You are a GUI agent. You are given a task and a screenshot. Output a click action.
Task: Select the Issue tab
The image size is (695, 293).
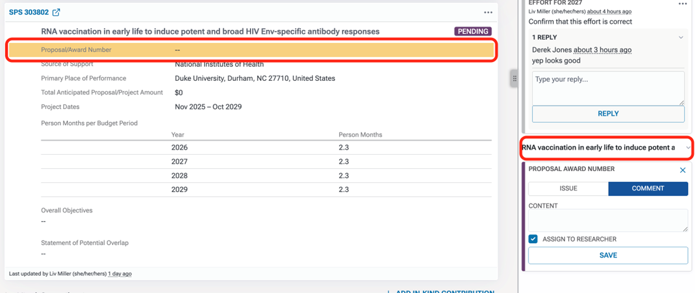click(x=568, y=189)
